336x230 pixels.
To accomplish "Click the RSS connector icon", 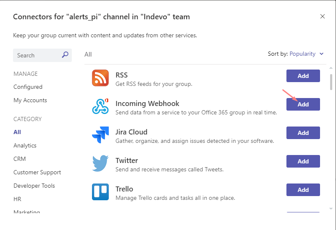I will [100, 78].
